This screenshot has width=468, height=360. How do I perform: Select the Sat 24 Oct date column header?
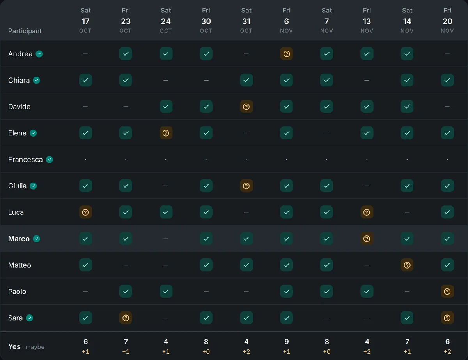pyautogui.click(x=166, y=20)
